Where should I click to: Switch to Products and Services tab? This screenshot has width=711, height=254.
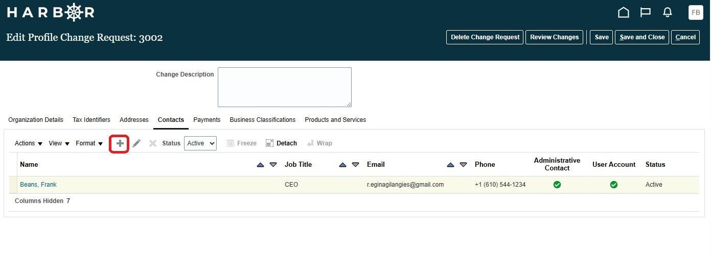pyautogui.click(x=335, y=120)
